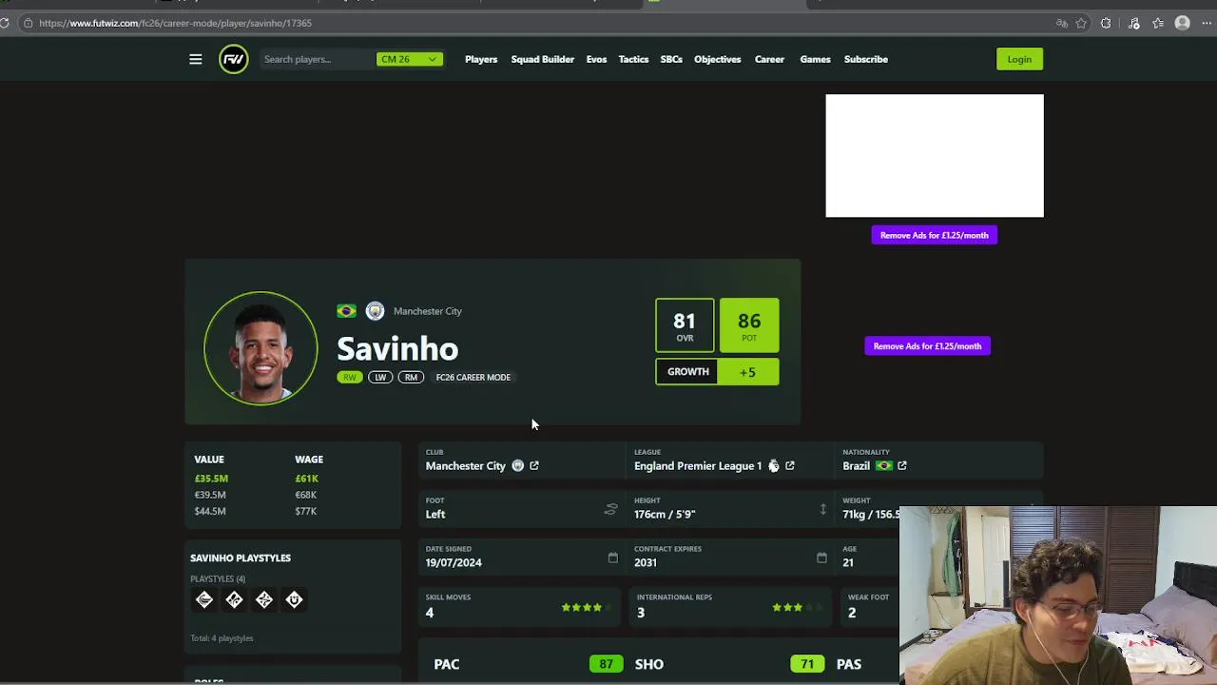Open the Games section

(815, 59)
